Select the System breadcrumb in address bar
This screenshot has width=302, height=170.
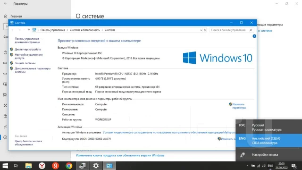(x=110, y=30)
